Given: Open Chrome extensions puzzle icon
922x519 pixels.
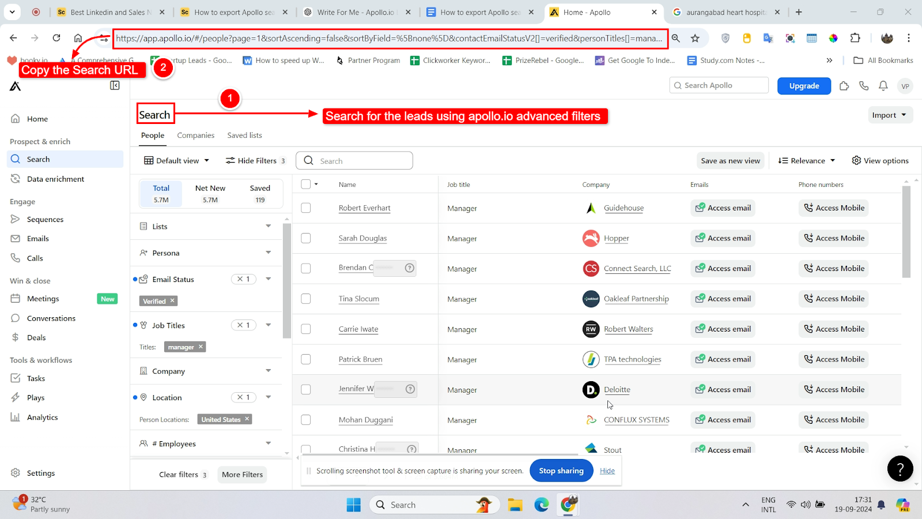Looking at the screenshot, I should click(855, 38).
